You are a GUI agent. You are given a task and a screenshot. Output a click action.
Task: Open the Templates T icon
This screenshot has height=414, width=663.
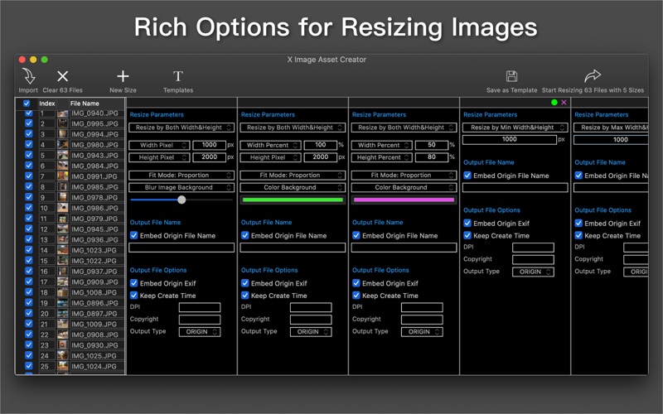pyautogui.click(x=178, y=76)
